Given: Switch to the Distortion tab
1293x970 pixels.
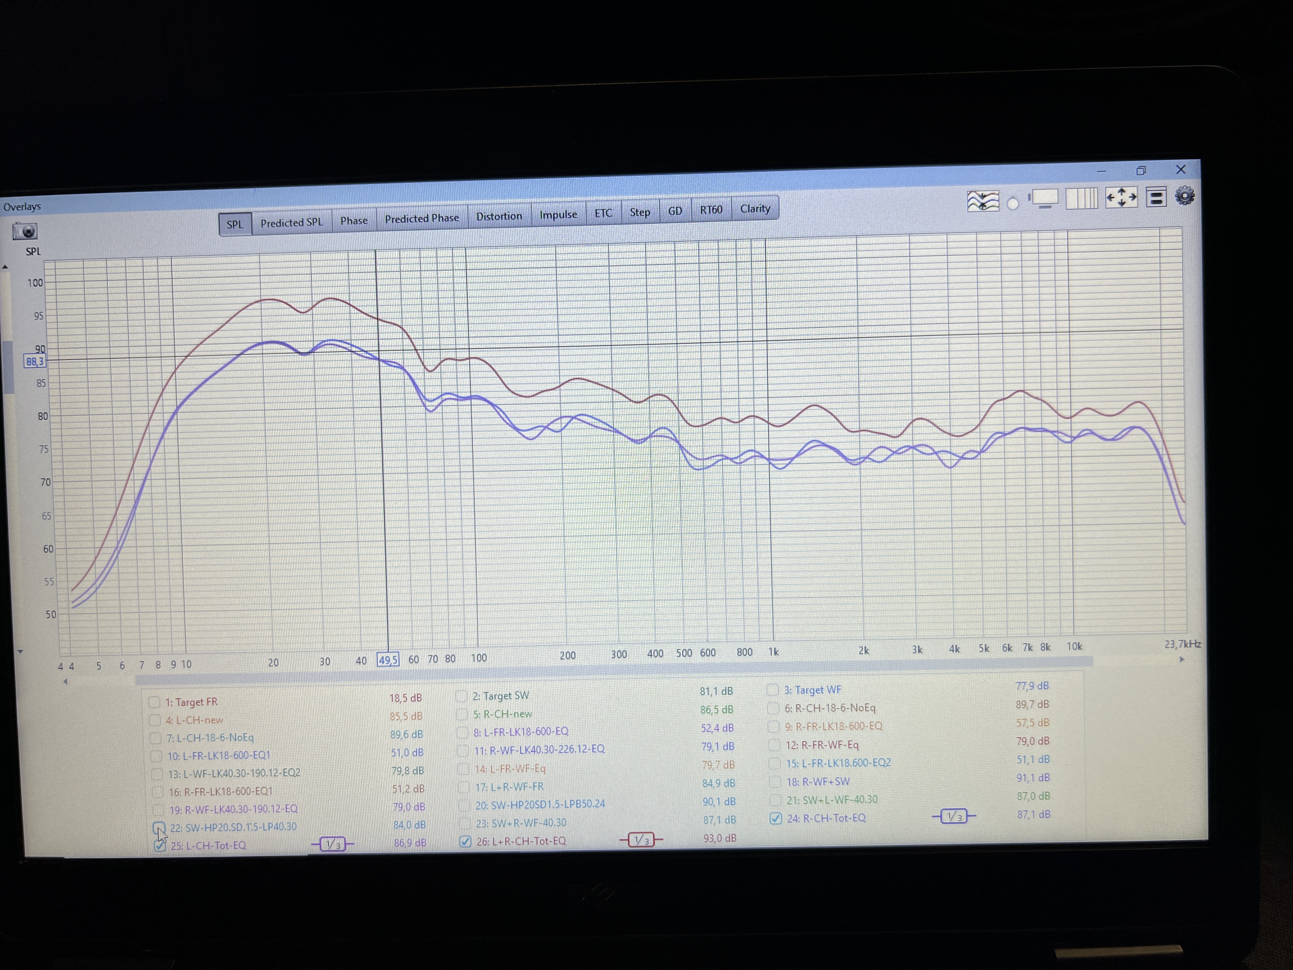Looking at the screenshot, I should 499,216.
